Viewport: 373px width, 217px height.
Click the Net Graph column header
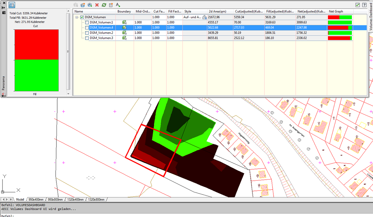[x=336, y=12]
